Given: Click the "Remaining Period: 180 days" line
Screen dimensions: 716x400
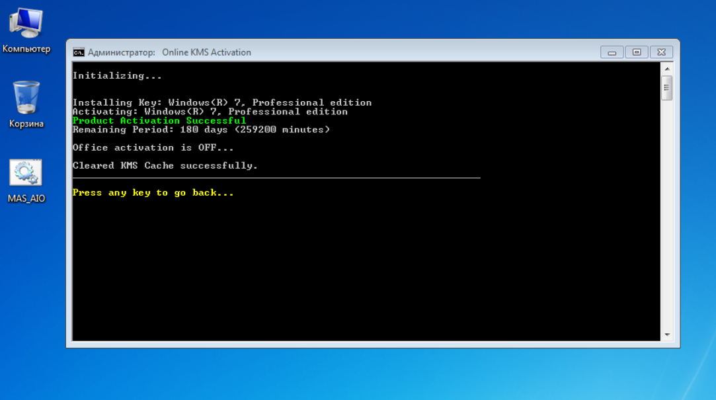Looking at the screenshot, I should (200, 130).
